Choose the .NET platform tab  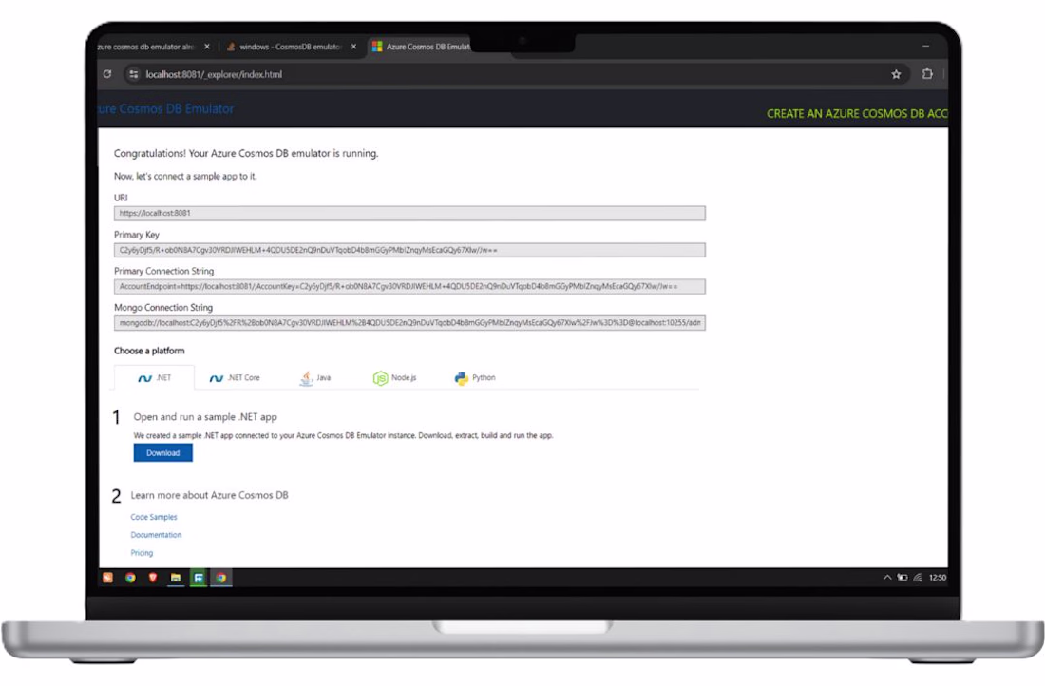155,377
